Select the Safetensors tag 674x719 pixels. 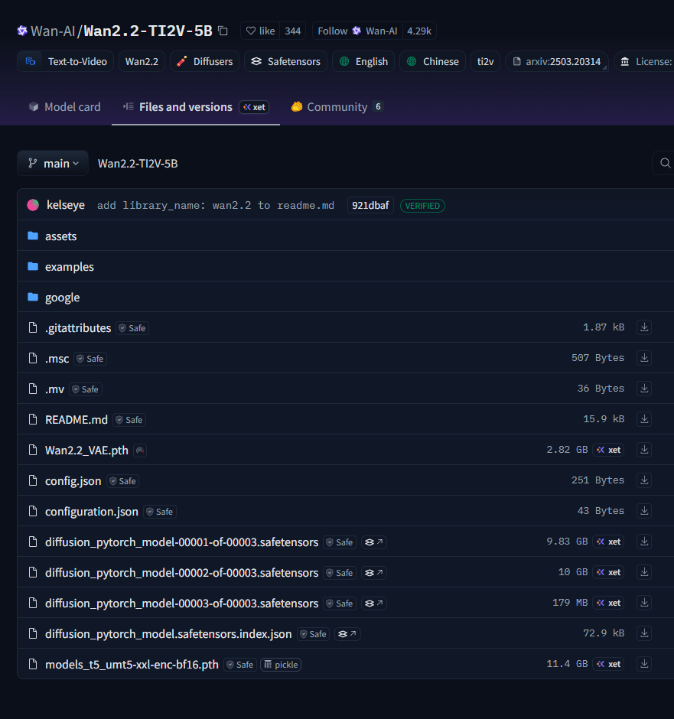click(285, 61)
